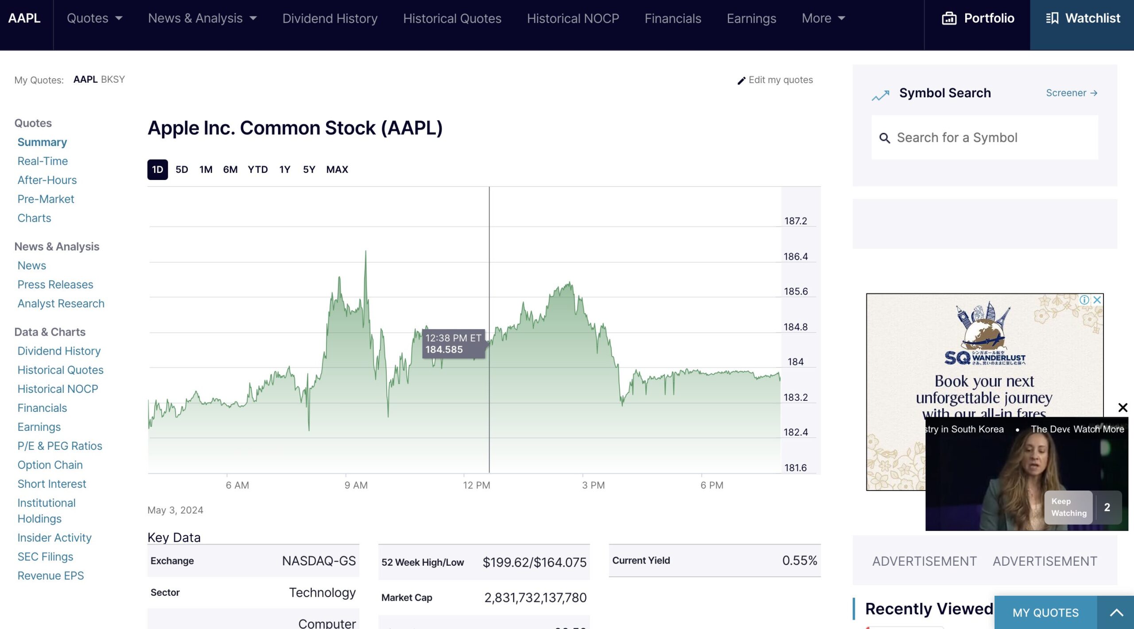Open the Quotes dropdown in top nav
Viewport: 1134px width, 629px height.
[94, 18]
